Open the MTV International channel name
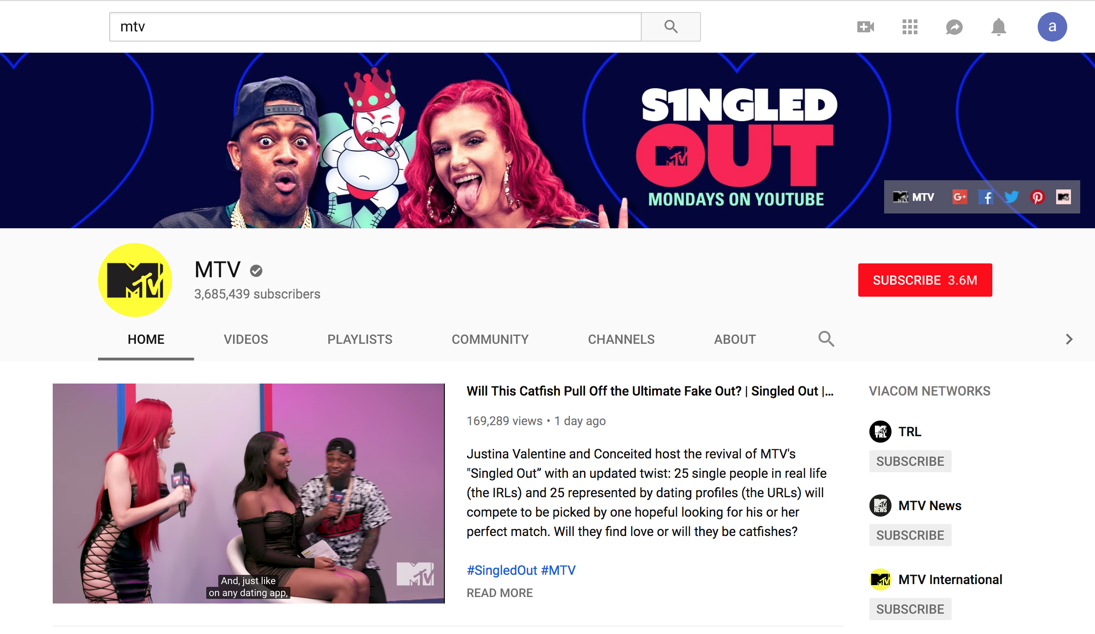The image size is (1095, 634). pyautogui.click(x=950, y=579)
